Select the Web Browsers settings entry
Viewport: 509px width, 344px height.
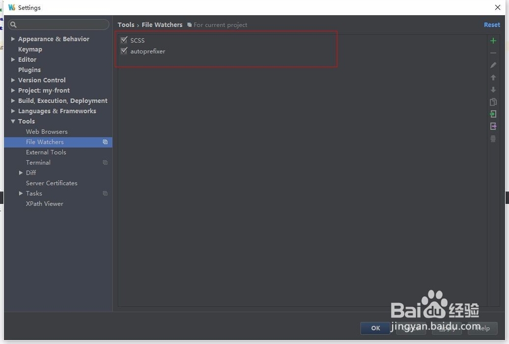pos(46,131)
